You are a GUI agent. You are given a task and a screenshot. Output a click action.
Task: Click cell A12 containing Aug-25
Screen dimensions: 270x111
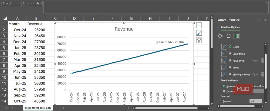[17, 89]
